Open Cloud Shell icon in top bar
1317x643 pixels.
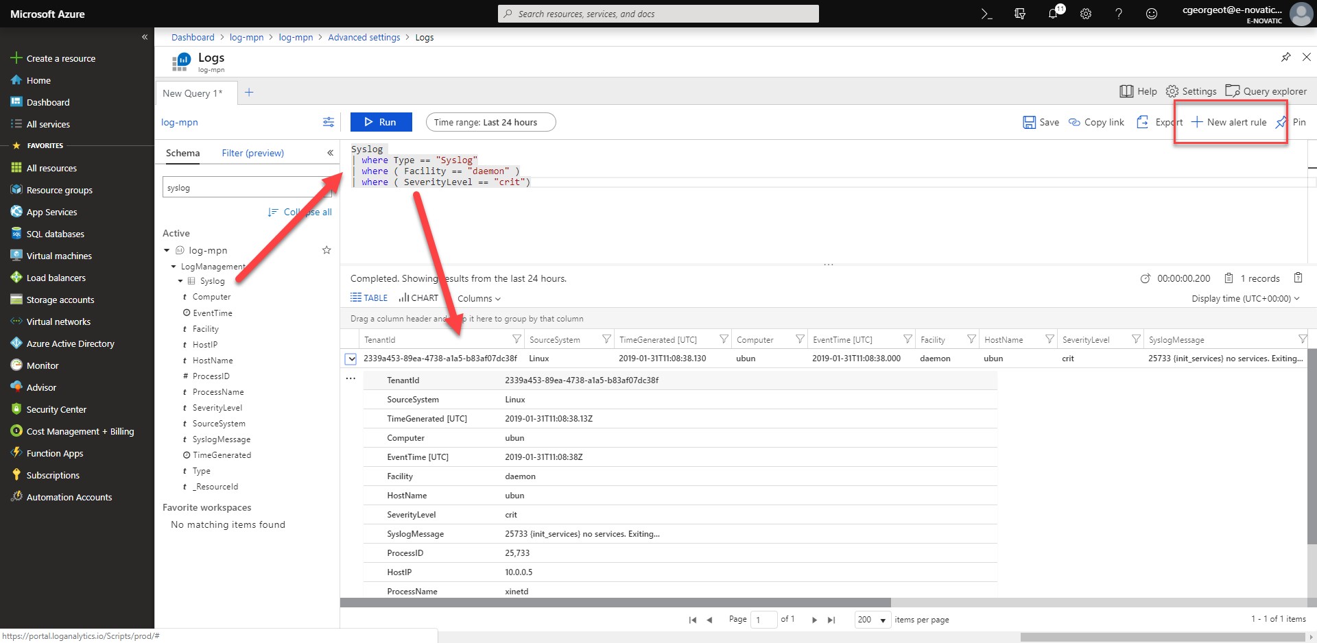coord(986,14)
